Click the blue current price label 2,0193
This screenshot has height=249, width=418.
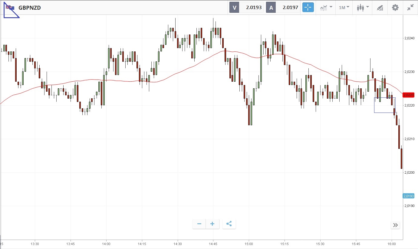(408, 196)
